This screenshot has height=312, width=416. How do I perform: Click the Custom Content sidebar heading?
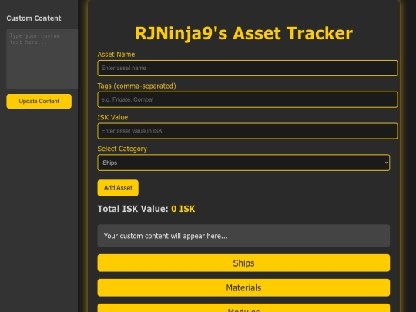coord(34,18)
